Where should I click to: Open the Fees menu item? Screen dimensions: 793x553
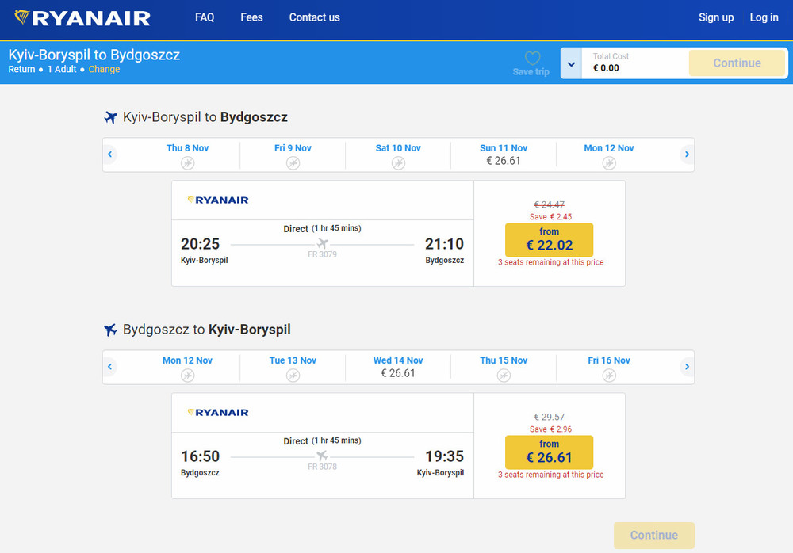click(251, 17)
